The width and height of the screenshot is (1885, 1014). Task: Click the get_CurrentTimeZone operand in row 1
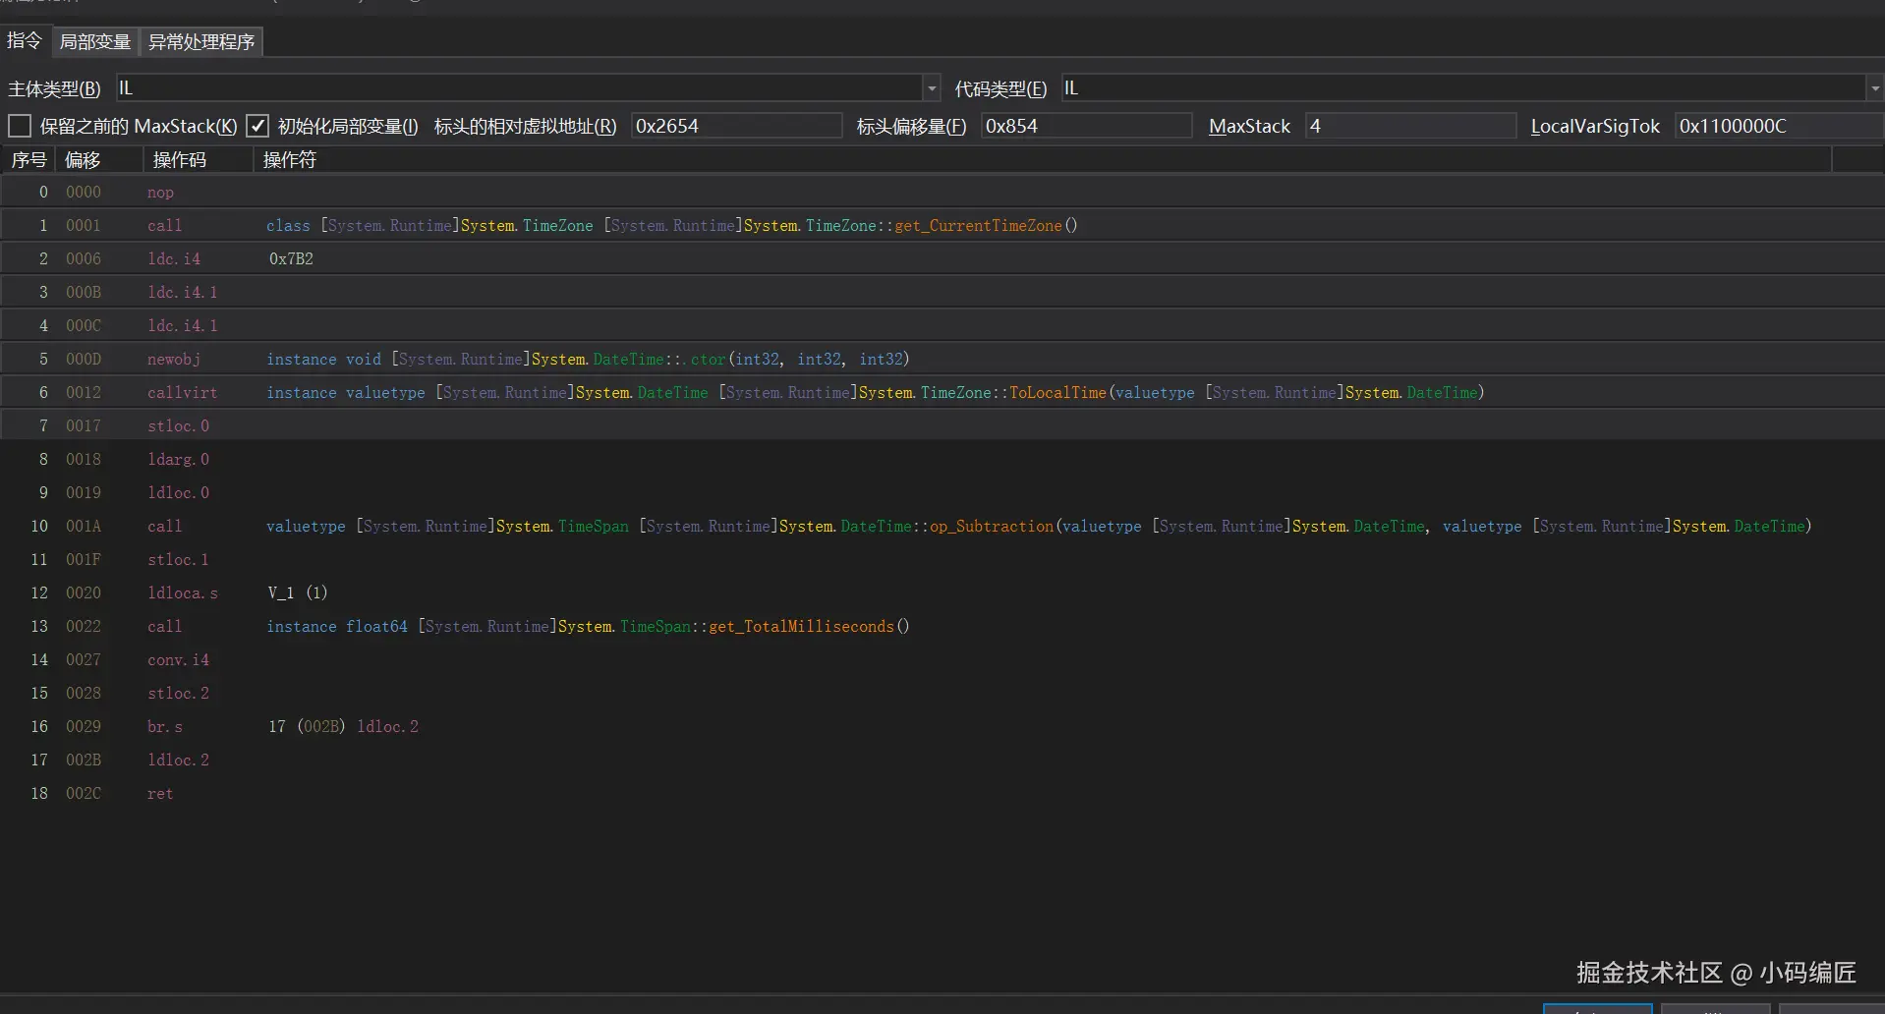click(x=977, y=226)
